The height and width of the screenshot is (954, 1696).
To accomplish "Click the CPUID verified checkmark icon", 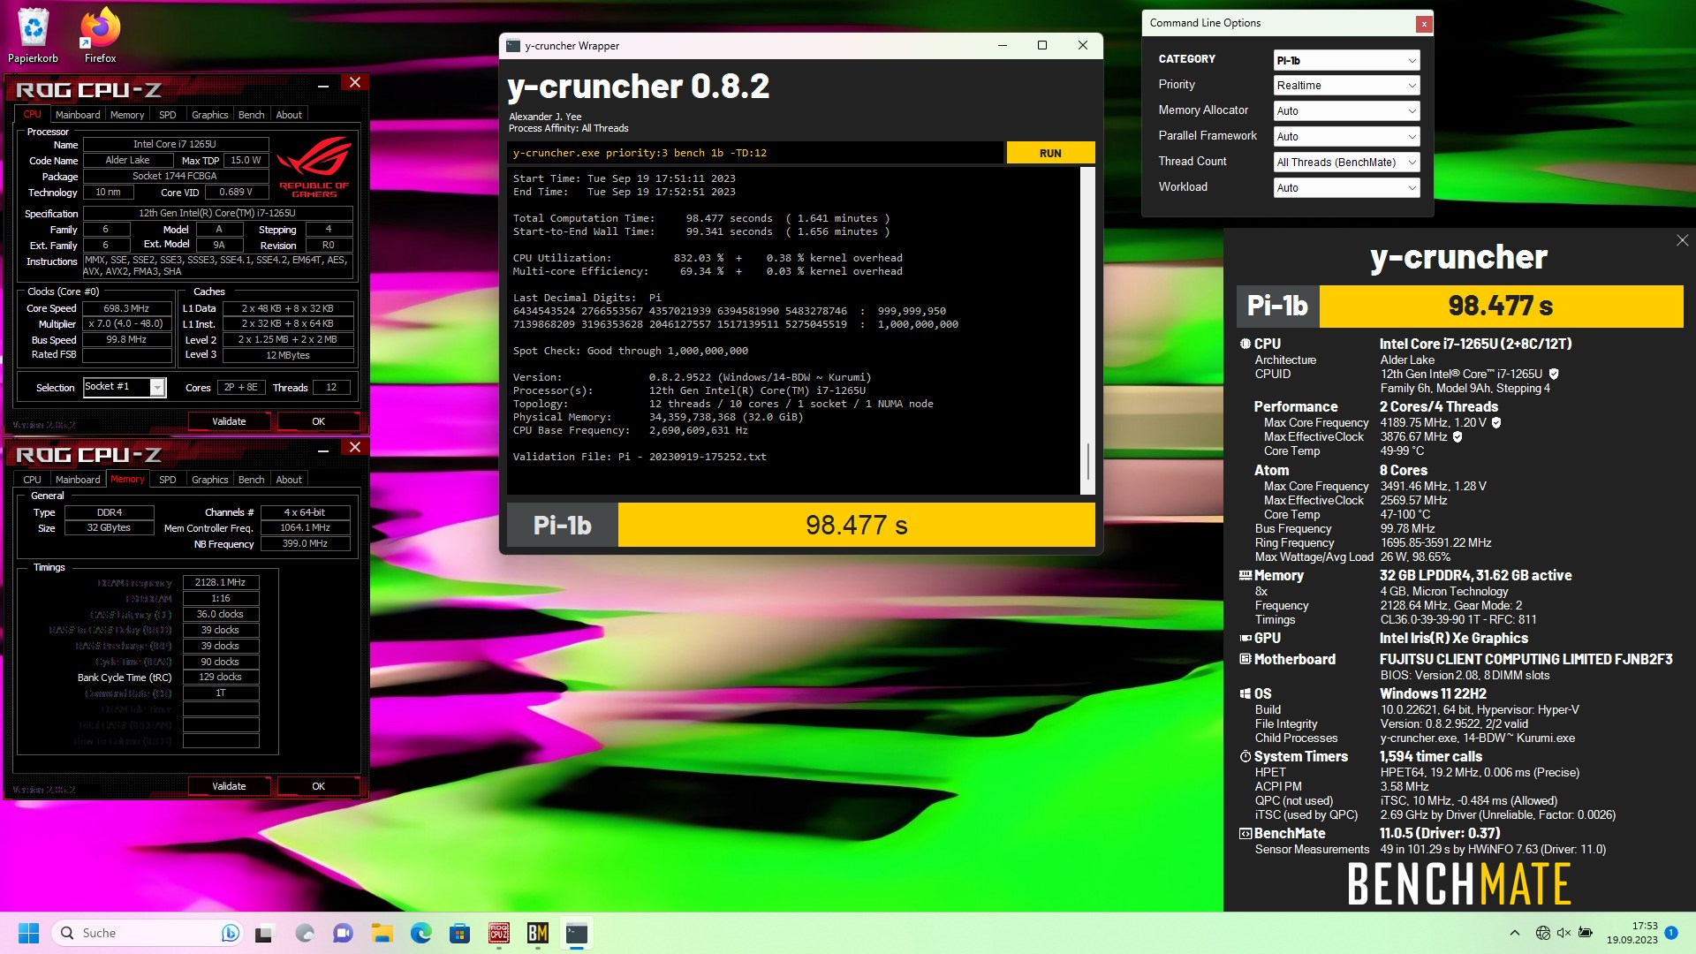I will tap(1554, 375).
